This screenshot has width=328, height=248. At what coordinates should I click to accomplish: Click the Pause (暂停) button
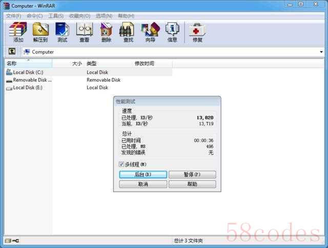click(192, 174)
